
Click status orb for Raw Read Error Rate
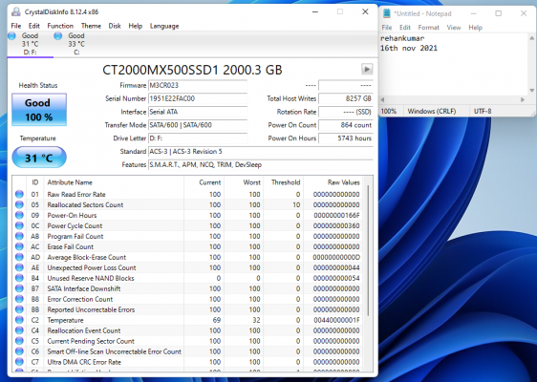click(x=19, y=194)
